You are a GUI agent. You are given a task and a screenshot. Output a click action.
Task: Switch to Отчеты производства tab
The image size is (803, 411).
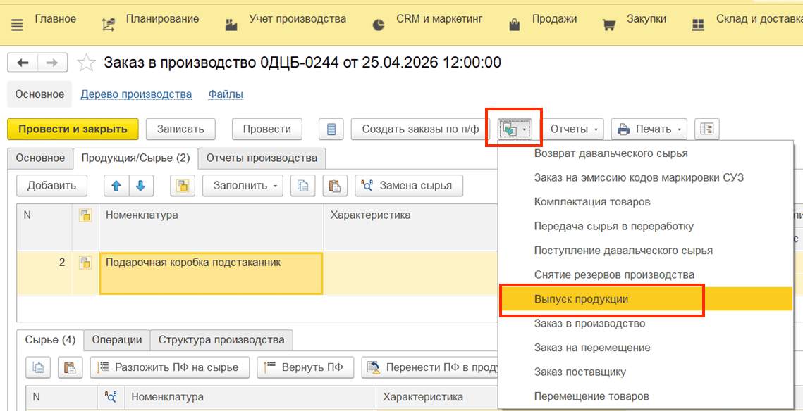point(262,158)
